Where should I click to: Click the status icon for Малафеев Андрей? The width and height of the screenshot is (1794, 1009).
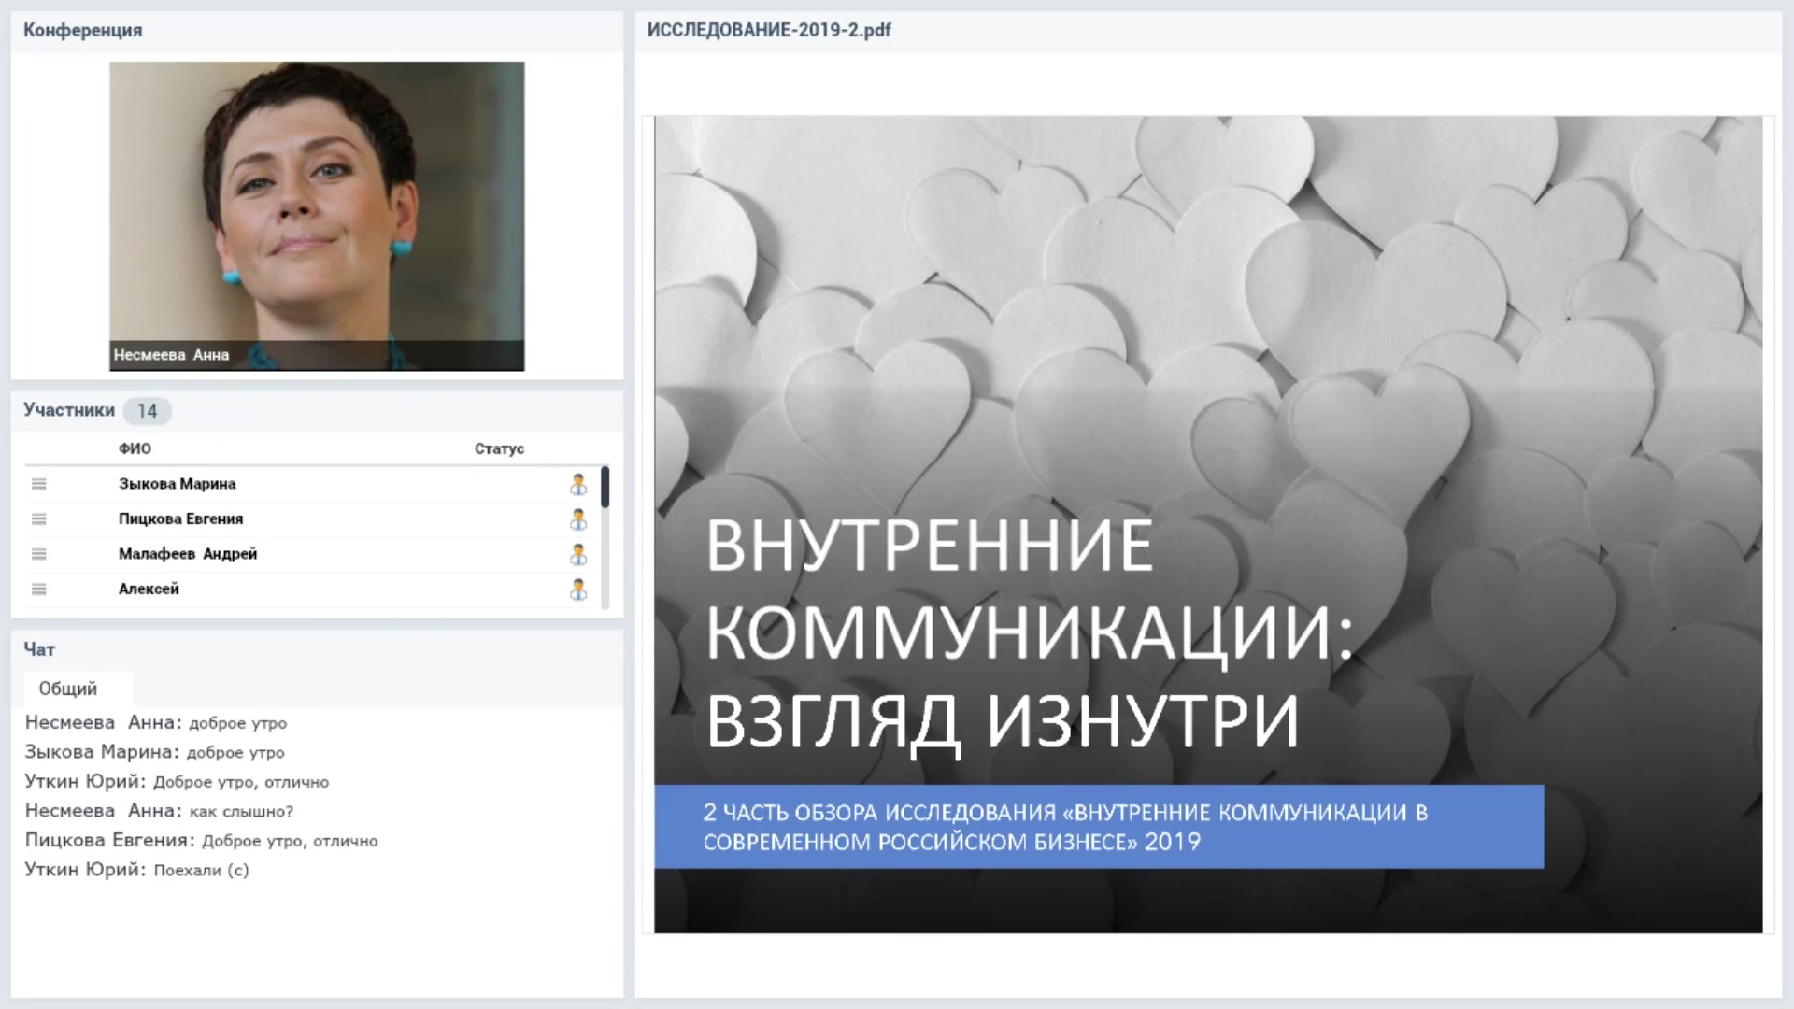pyautogui.click(x=579, y=553)
